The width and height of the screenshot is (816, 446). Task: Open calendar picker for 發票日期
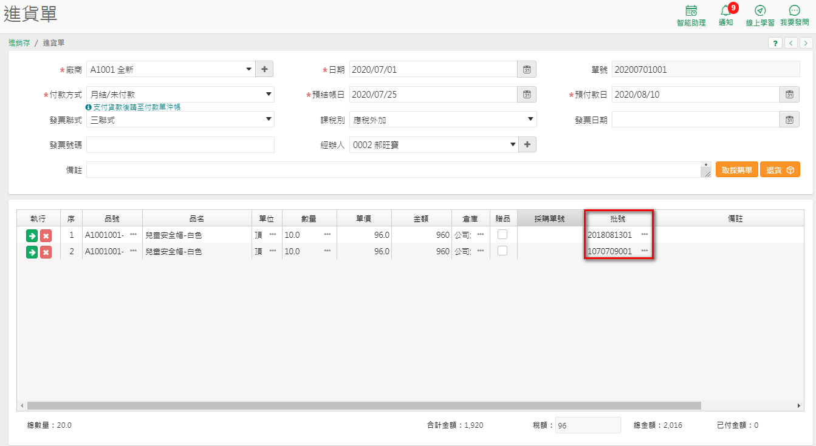pos(789,120)
